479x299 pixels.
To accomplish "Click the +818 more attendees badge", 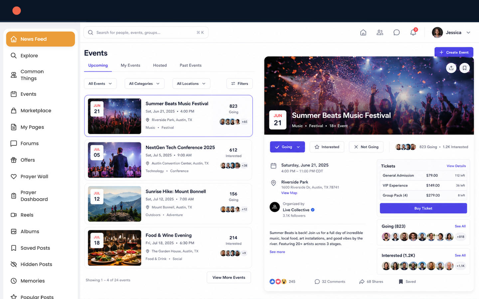I will [x=460, y=237].
